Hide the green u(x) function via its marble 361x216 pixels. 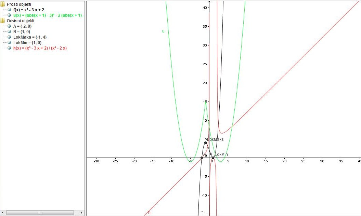pyautogui.click(x=9, y=15)
